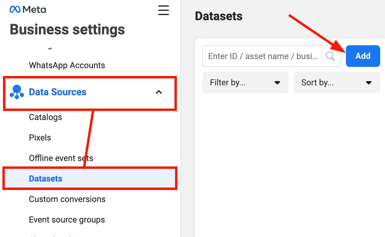This screenshot has height=237, width=385.
Task: Click the Data Sources icon
Action: click(x=17, y=92)
